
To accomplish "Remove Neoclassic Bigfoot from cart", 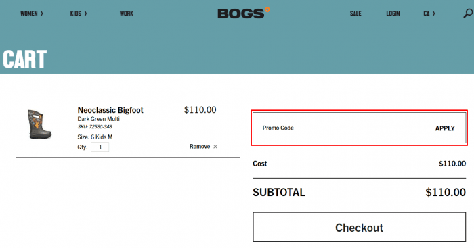I will 200,147.
